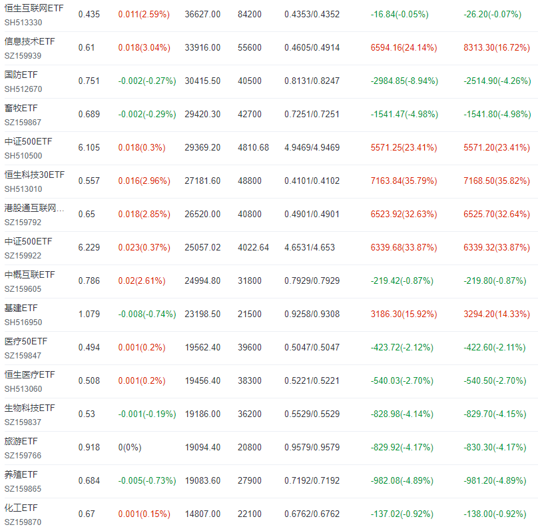
Task: Select code SH513330
Action: click(23, 23)
